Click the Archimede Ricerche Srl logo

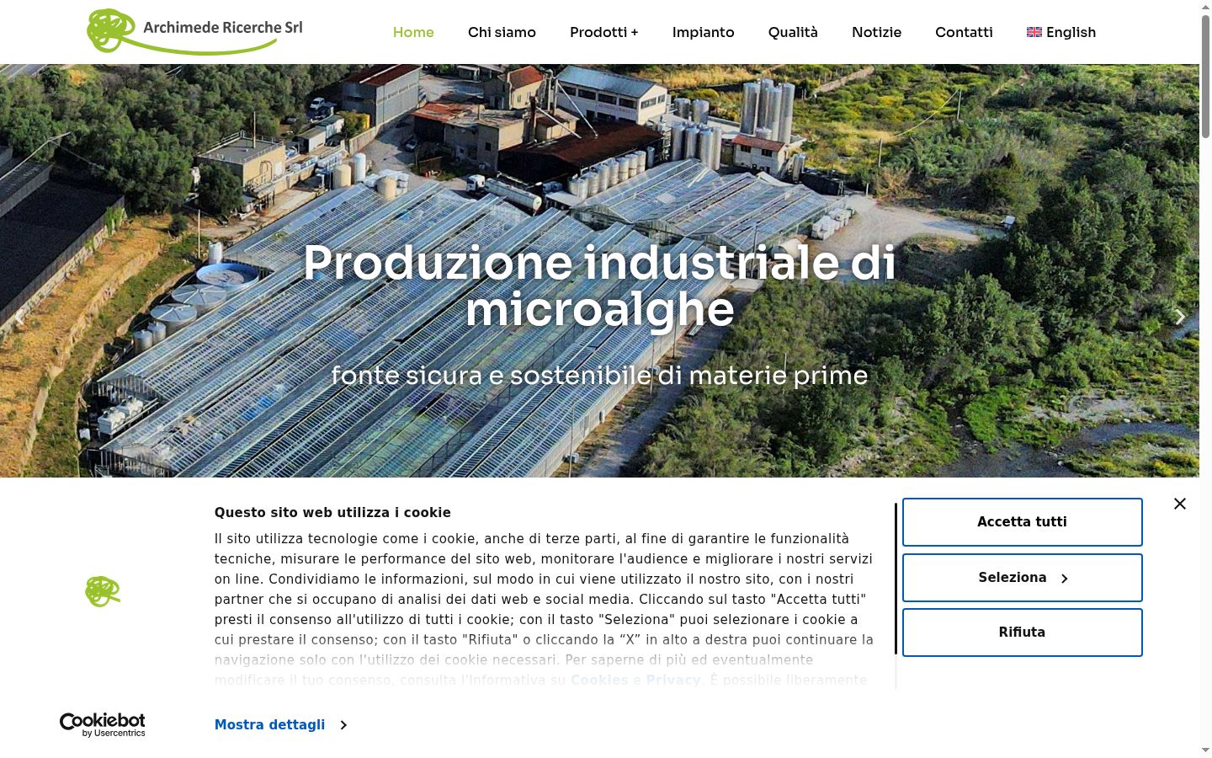click(x=194, y=31)
